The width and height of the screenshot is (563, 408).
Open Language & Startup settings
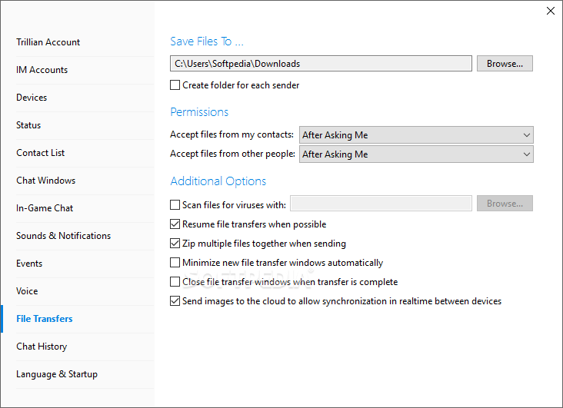[x=57, y=374]
